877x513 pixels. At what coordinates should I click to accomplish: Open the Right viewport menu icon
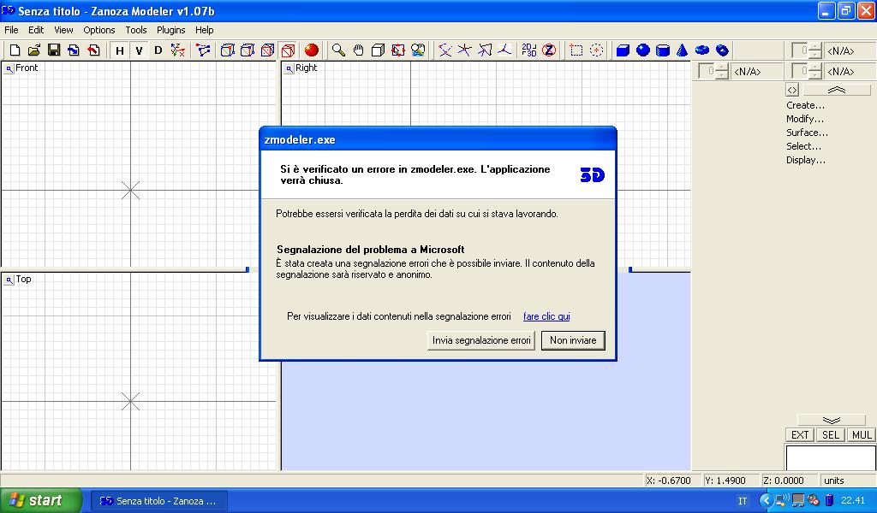click(x=289, y=68)
